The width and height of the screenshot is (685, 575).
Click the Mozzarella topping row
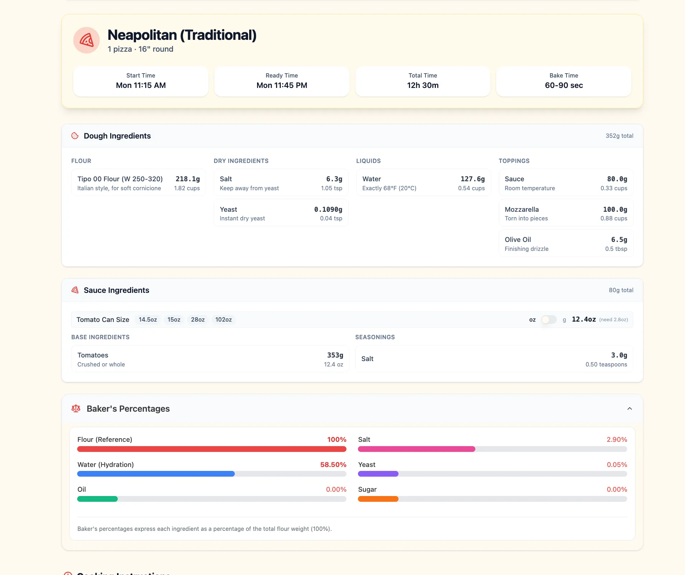[566, 213]
